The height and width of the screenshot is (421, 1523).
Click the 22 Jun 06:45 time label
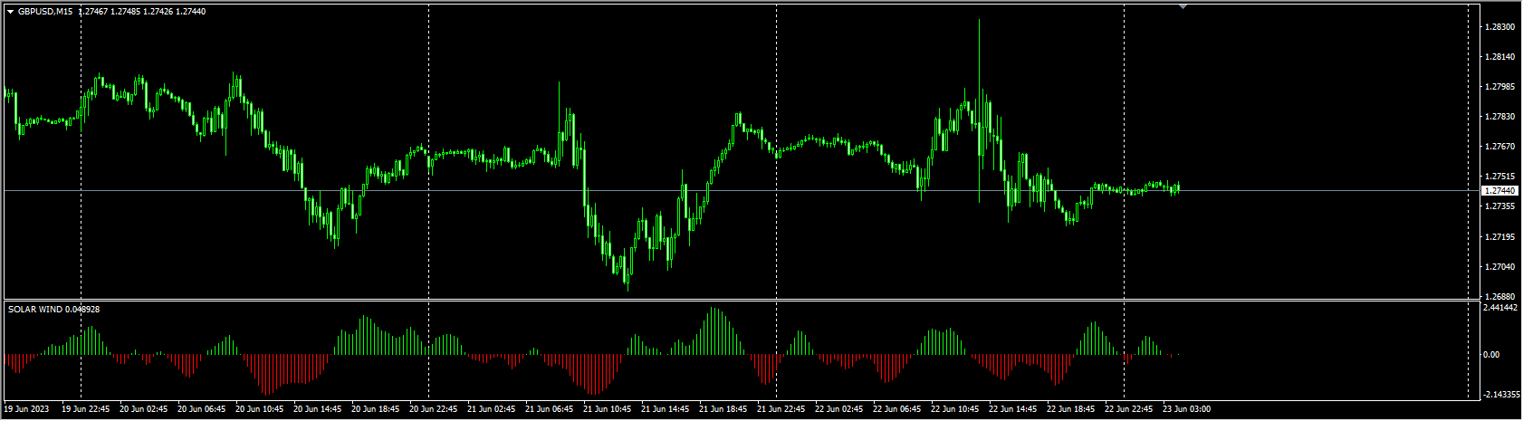(x=897, y=409)
